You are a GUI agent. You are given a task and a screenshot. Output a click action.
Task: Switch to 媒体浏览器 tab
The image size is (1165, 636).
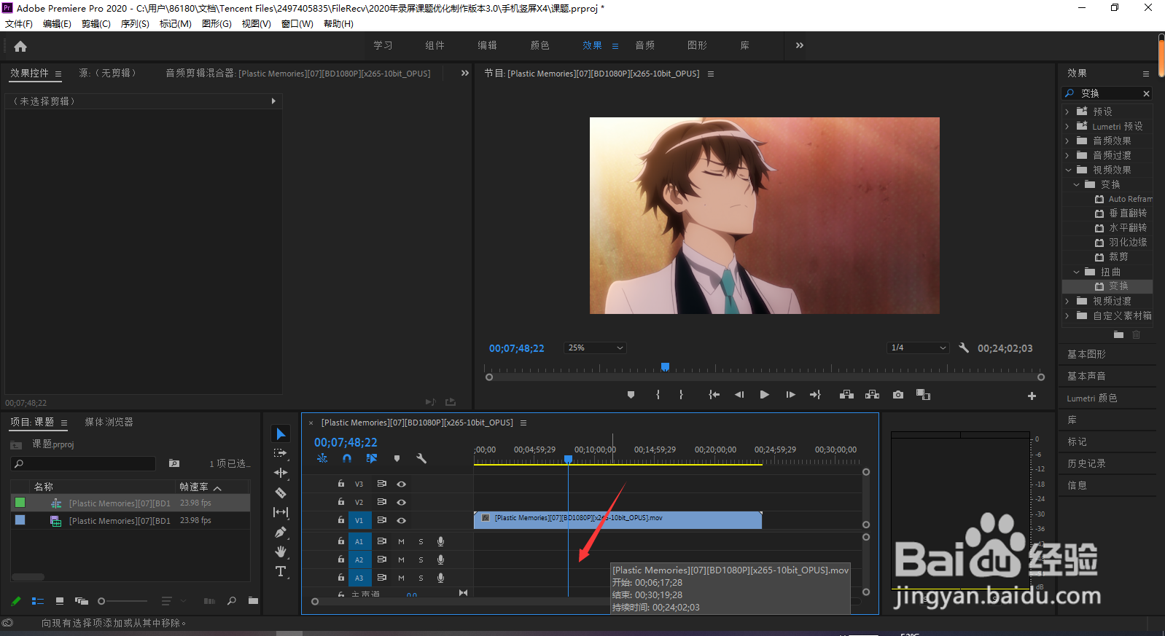[109, 422]
